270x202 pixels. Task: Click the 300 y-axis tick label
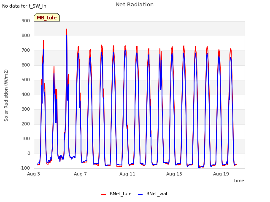[x=26, y=109]
